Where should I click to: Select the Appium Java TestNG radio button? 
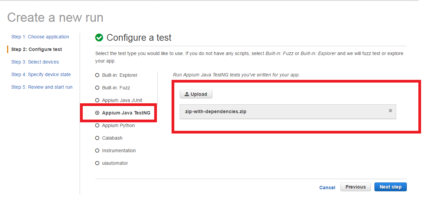(97, 113)
